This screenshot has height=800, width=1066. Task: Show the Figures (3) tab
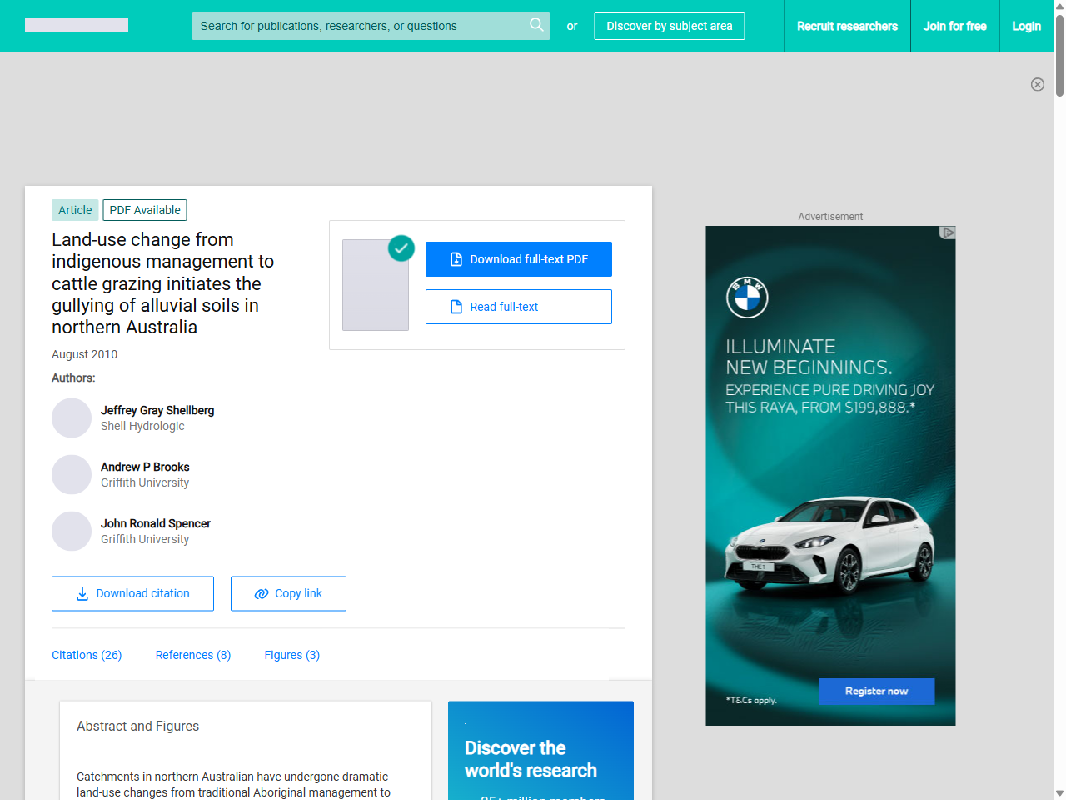click(291, 655)
